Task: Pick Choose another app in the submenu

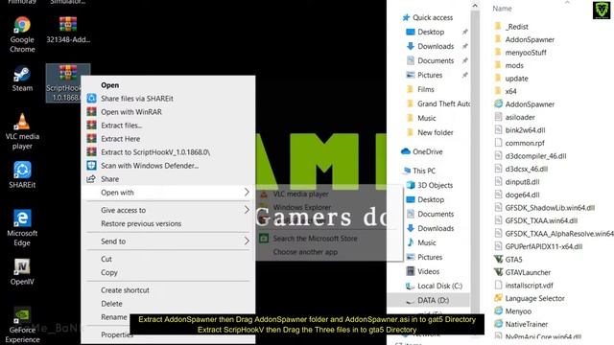Action: click(x=305, y=252)
